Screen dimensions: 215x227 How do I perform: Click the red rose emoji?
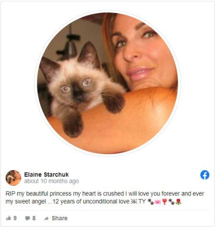click(x=178, y=202)
